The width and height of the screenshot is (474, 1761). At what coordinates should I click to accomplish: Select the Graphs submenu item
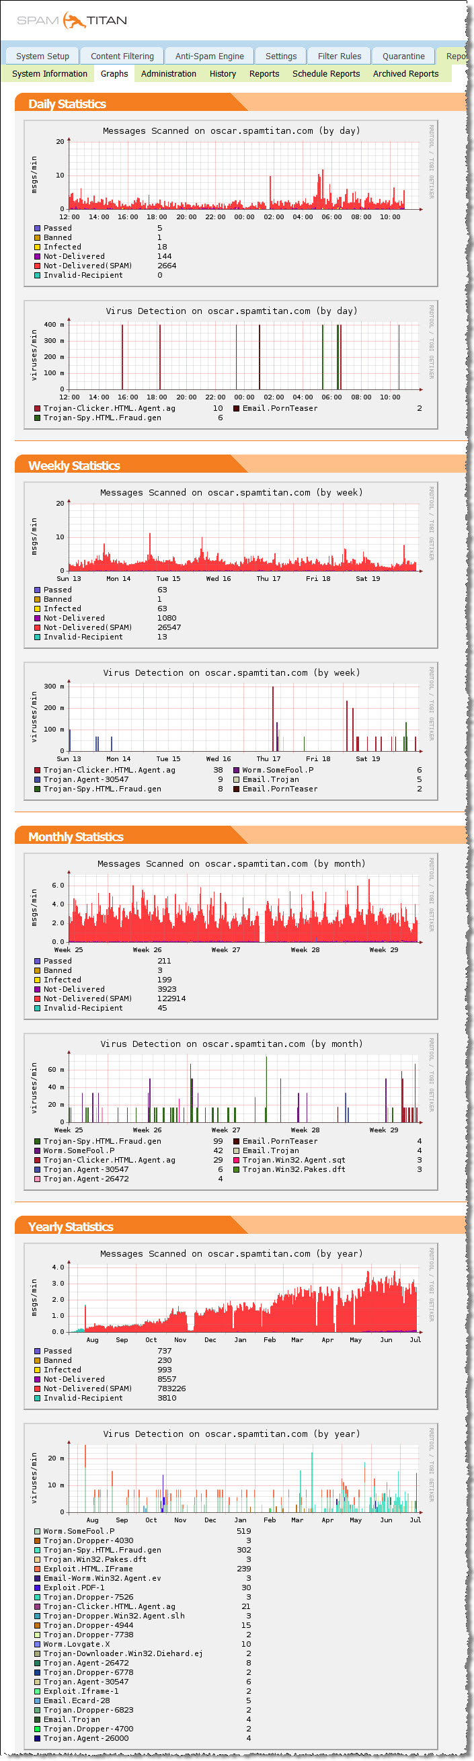[114, 74]
